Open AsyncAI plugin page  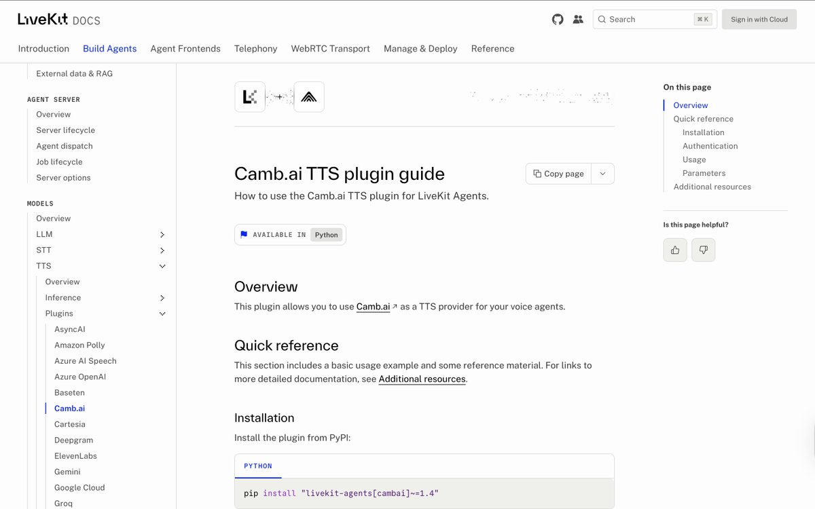(x=70, y=329)
